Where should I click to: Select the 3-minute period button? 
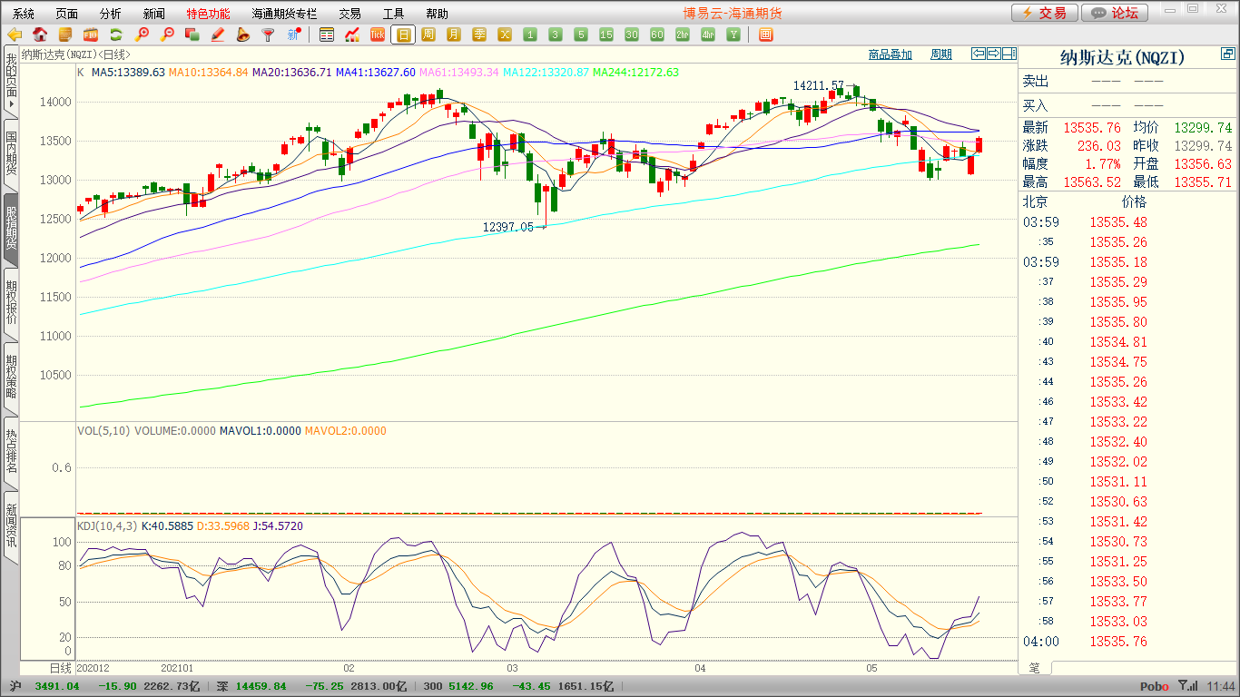[556, 34]
